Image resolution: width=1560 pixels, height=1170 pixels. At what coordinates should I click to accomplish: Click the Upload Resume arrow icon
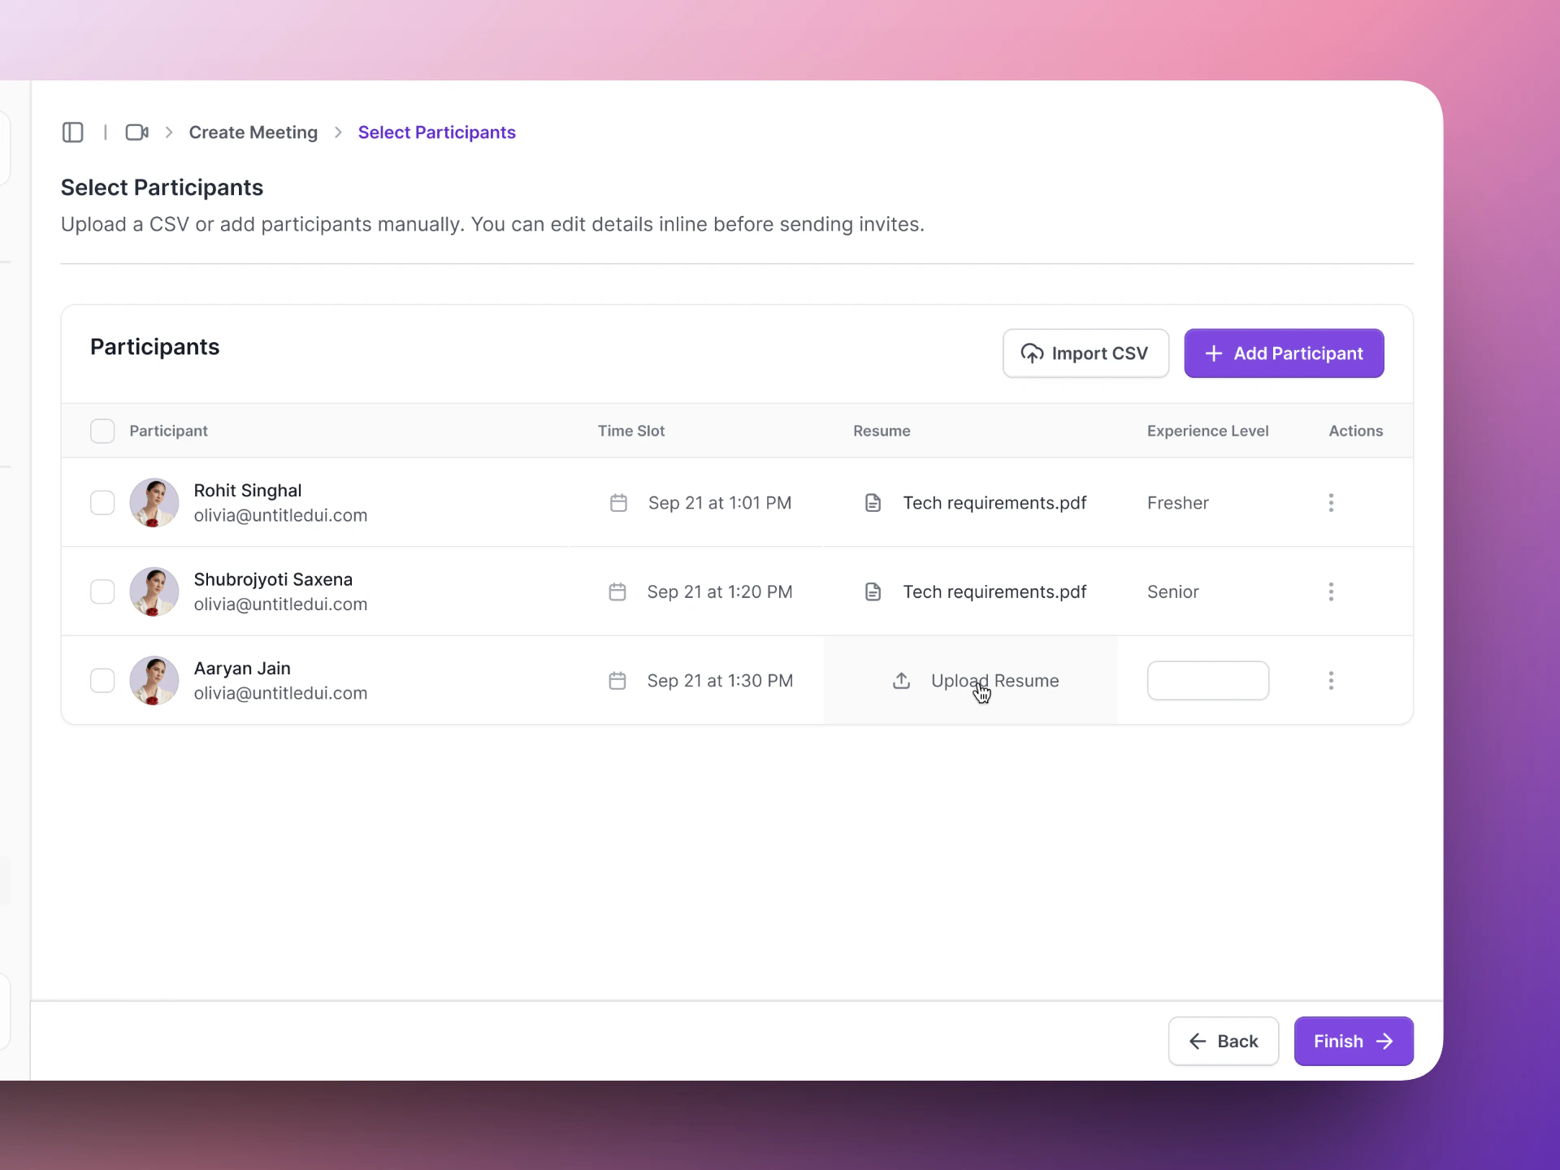coord(901,681)
